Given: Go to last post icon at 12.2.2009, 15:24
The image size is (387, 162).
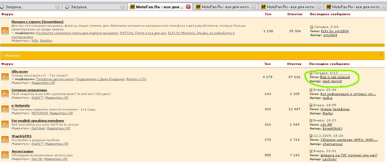Looking at the screenshot, I should click(311, 136).
